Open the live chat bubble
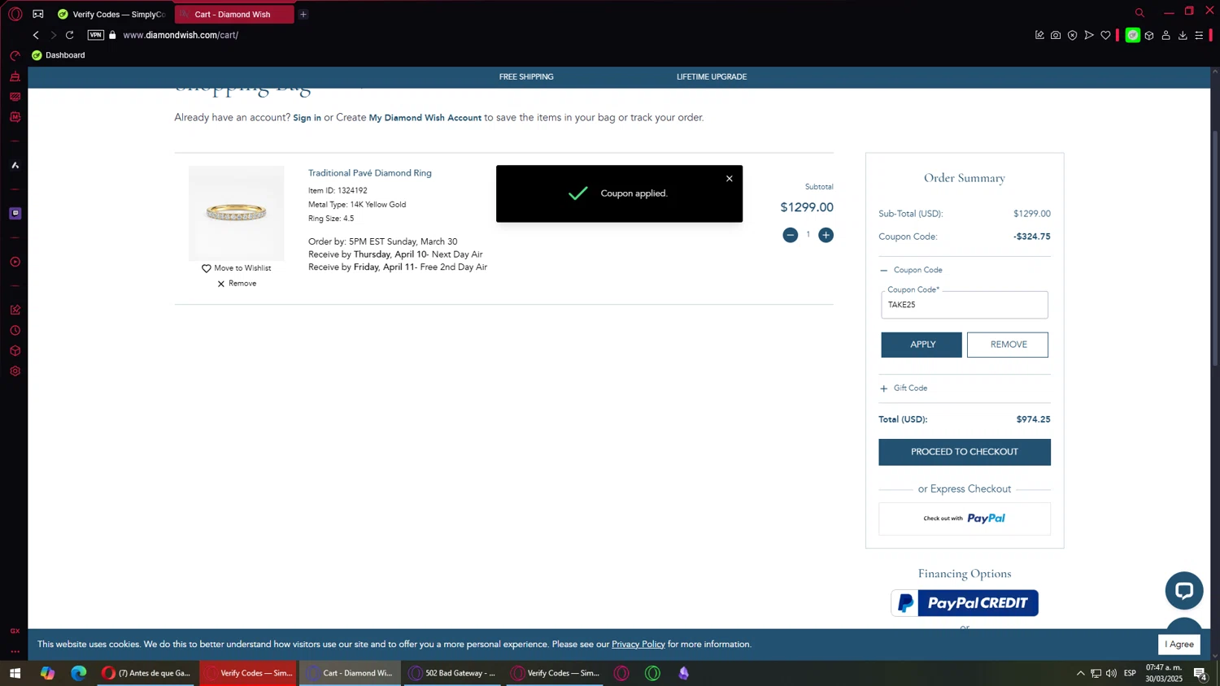The height and width of the screenshot is (686, 1220). click(1184, 591)
